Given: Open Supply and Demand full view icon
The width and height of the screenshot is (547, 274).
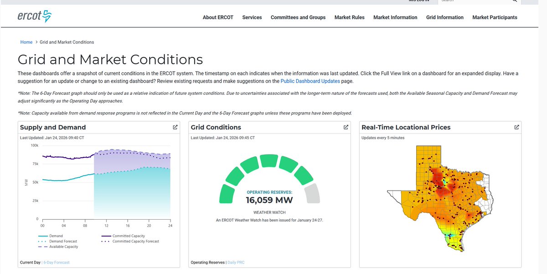Looking at the screenshot, I should click(x=175, y=127).
